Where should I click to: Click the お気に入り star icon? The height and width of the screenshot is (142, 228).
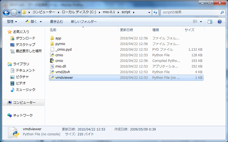[x=10, y=32]
